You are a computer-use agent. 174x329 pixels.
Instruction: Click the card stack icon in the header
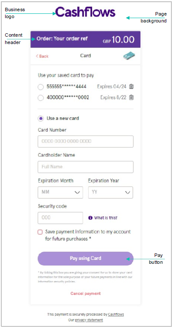(129, 56)
